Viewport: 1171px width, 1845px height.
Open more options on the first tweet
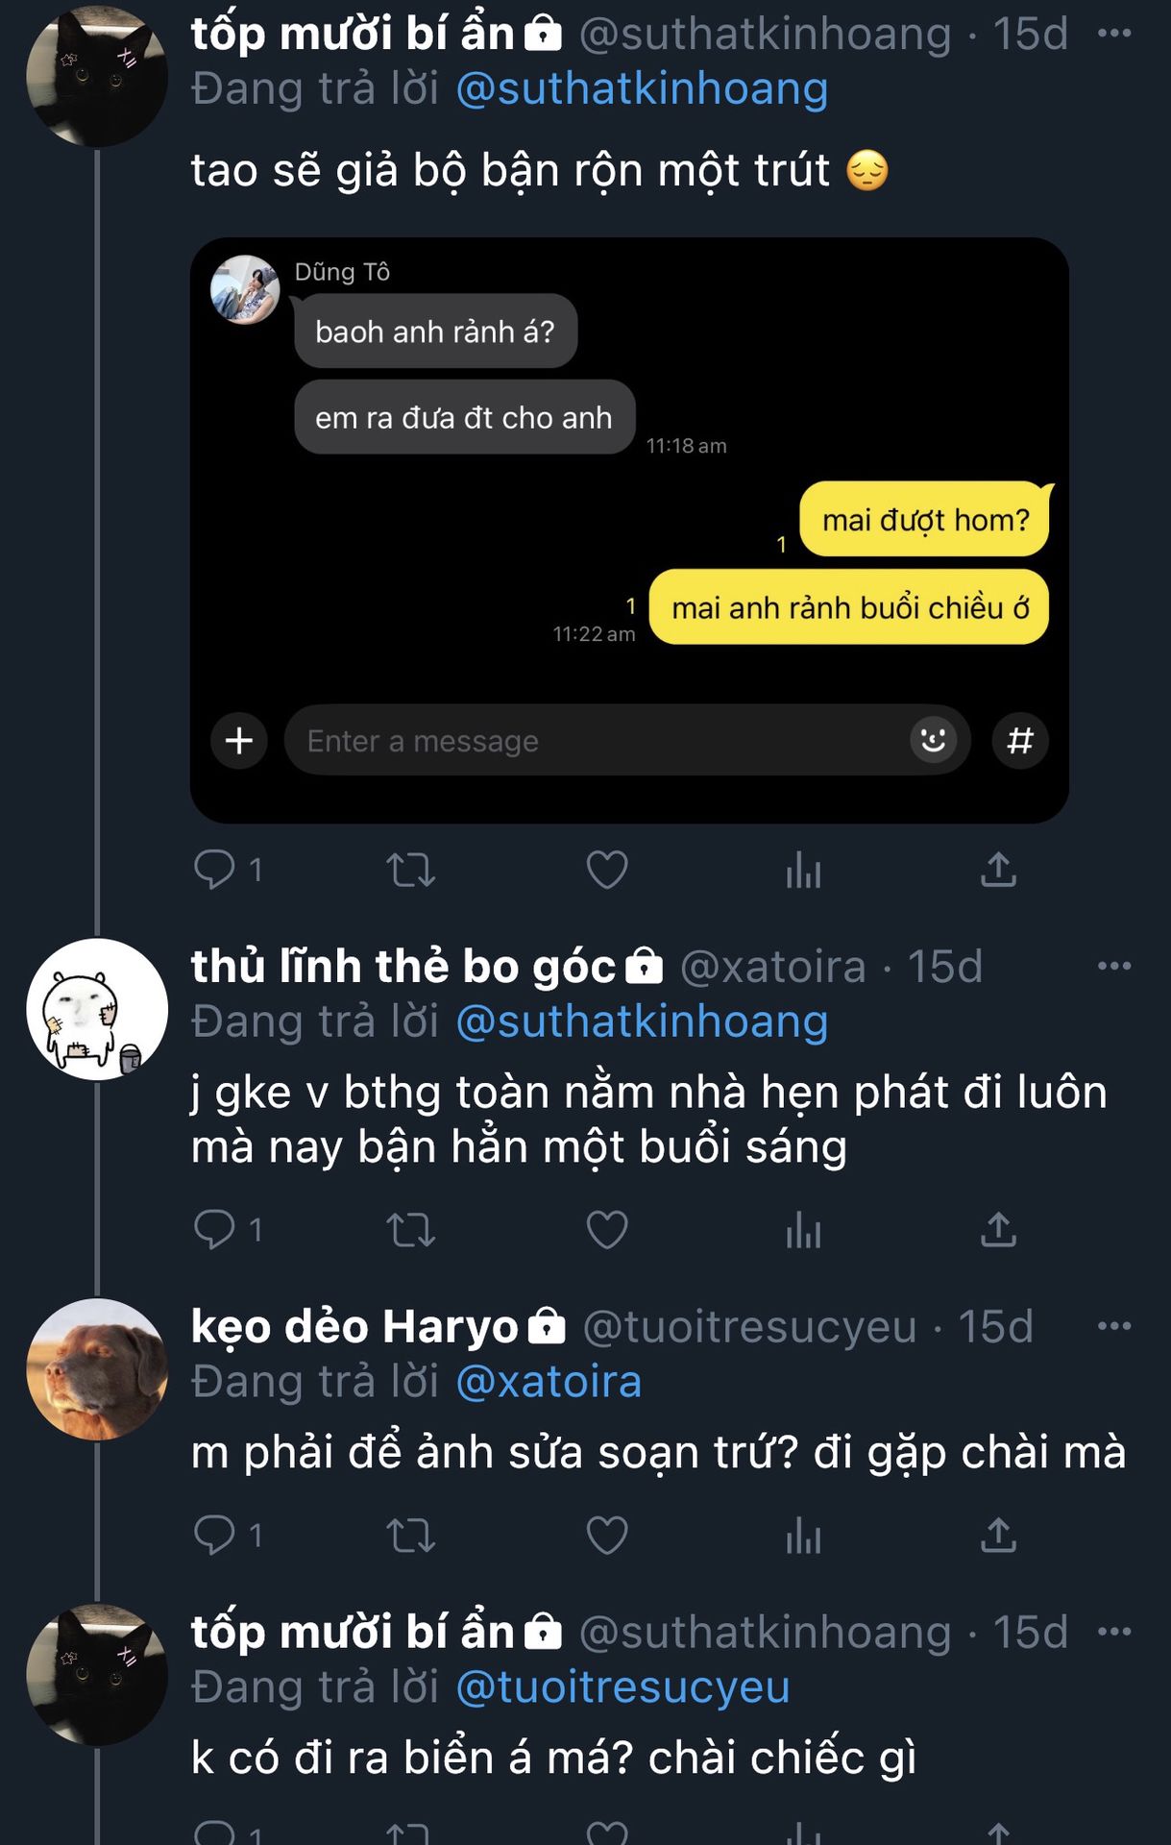pos(1113,34)
